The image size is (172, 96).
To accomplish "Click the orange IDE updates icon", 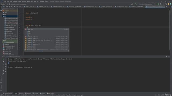I will [x=169, y=4].
